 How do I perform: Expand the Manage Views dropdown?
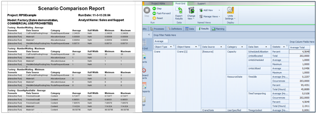click(219, 17)
